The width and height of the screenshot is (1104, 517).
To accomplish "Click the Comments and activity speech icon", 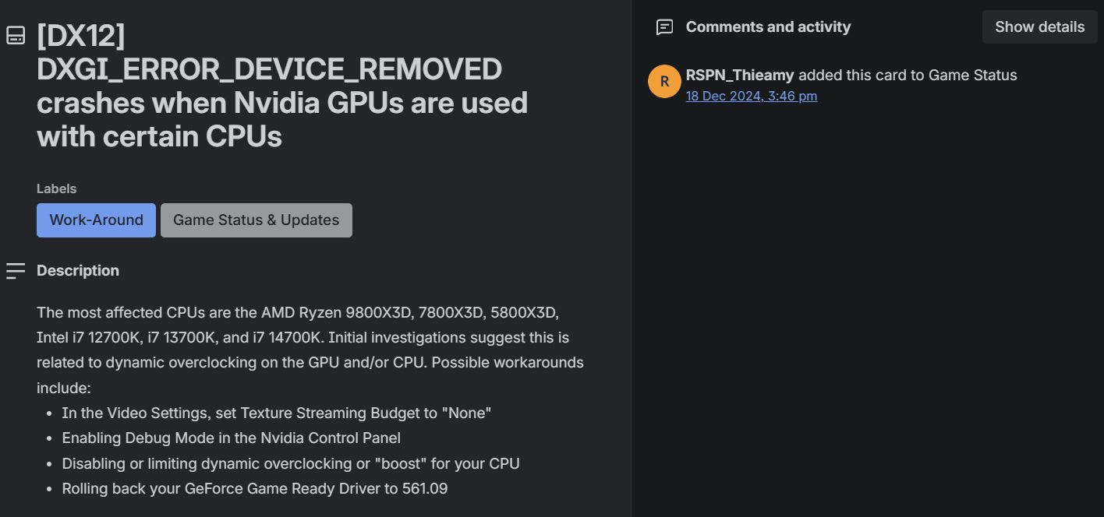I will (x=664, y=27).
